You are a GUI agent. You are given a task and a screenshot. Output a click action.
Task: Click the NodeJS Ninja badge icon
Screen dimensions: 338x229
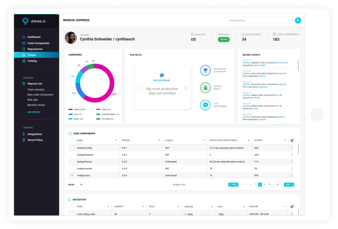point(206,87)
